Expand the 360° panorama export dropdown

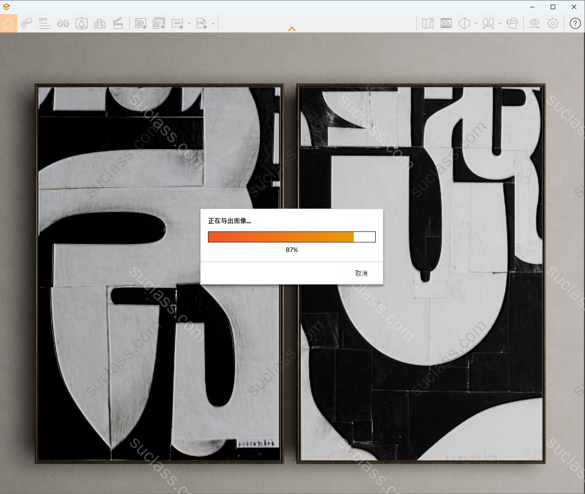pos(189,23)
